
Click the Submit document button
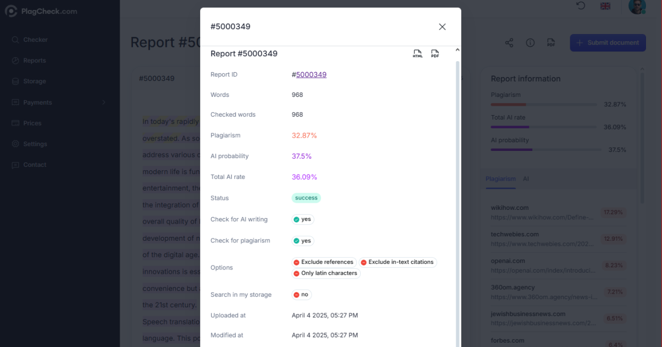point(607,42)
